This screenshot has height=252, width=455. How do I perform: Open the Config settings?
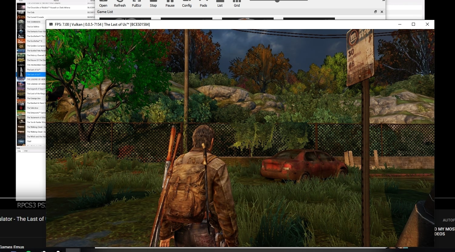pos(187,4)
